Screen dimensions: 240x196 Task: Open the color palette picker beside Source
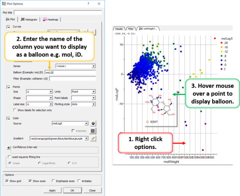point(93,123)
